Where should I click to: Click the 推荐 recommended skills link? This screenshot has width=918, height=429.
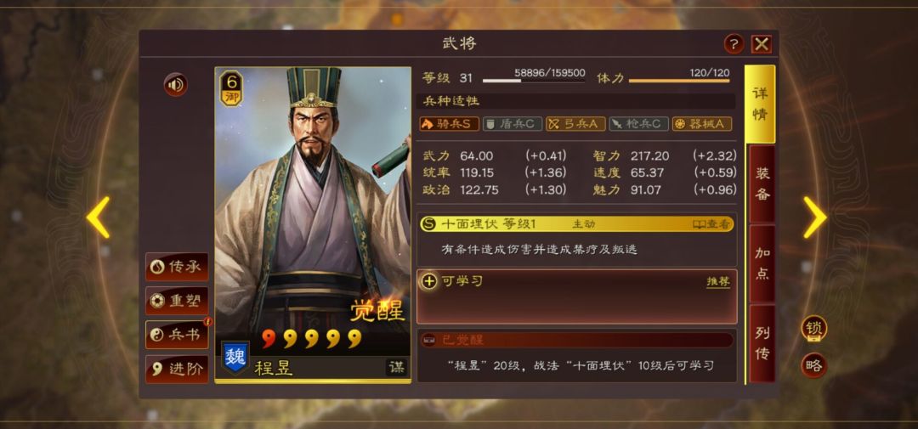pyautogui.click(x=717, y=281)
